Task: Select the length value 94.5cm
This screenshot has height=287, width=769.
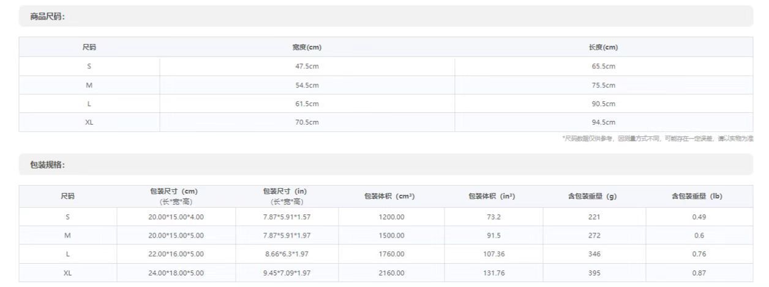Action: pyautogui.click(x=603, y=122)
